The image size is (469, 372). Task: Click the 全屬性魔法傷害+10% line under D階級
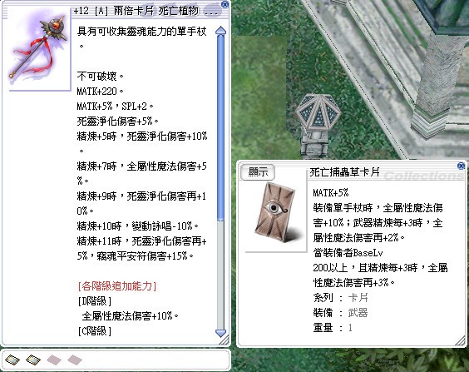(x=131, y=316)
